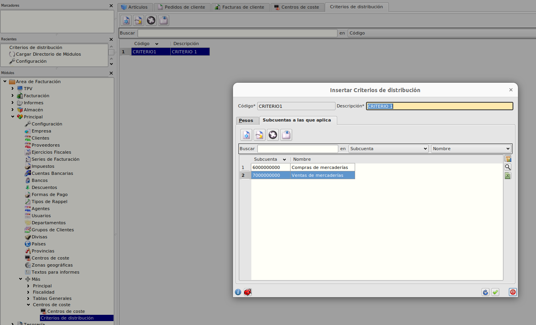The height and width of the screenshot is (325, 536).
Task: Click the blue refresh icon in dialog footer
Action: pyautogui.click(x=485, y=292)
